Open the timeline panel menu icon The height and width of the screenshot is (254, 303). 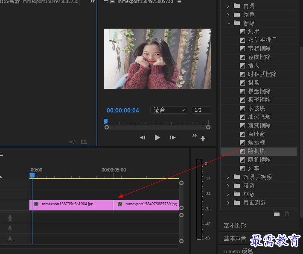[x=2, y=154]
